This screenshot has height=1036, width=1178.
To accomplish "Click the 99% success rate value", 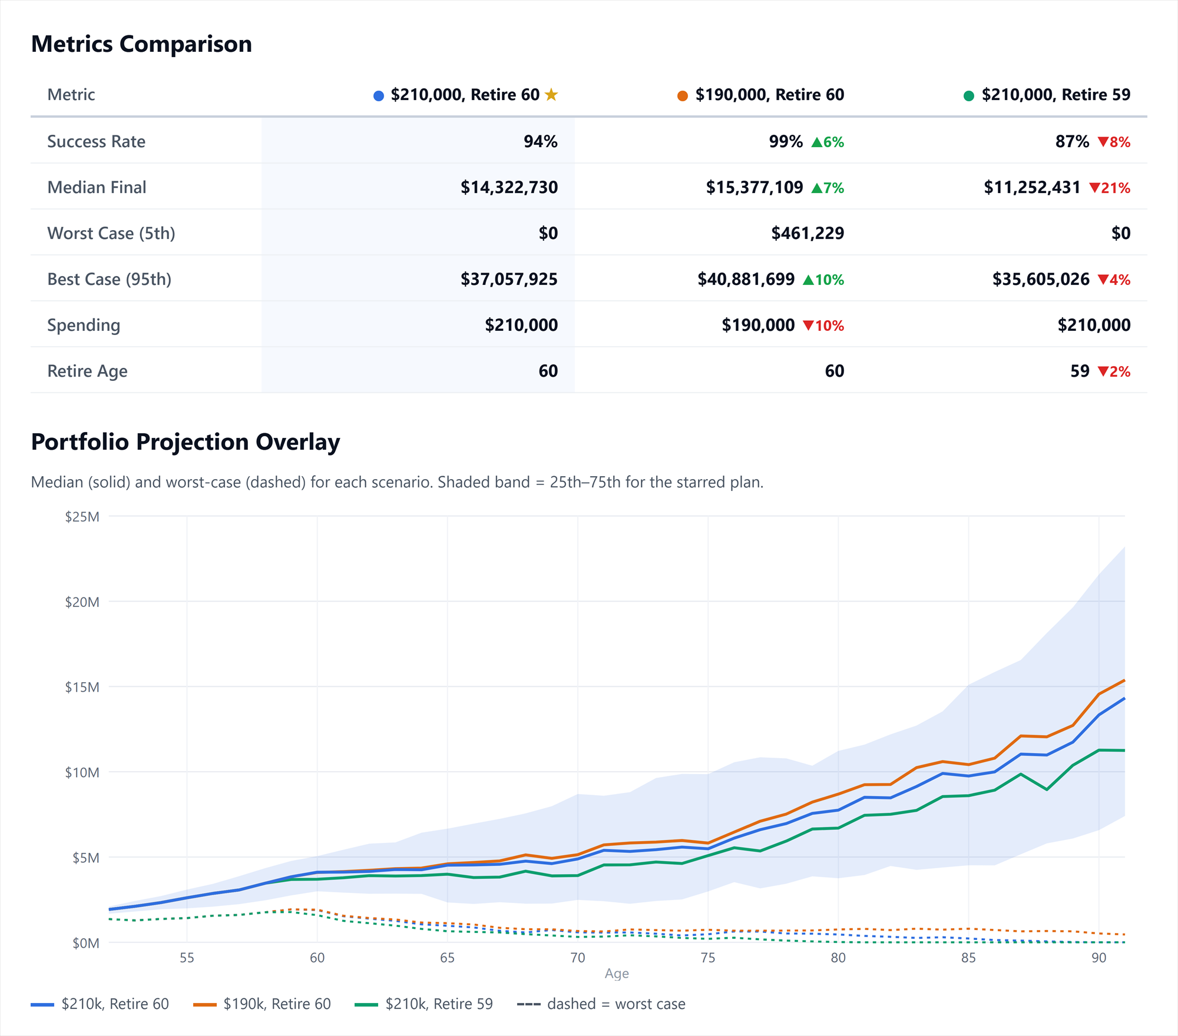I will (786, 141).
